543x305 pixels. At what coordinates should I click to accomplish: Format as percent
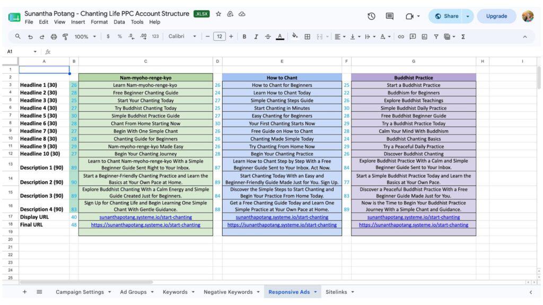point(120,37)
